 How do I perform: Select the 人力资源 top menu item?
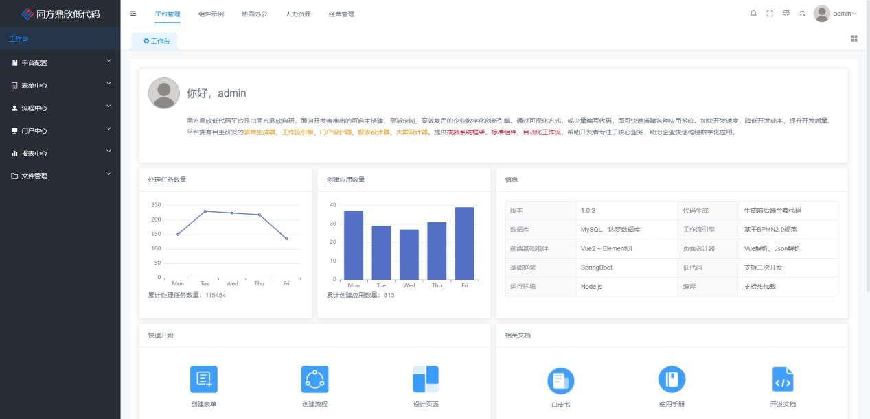[298, 14]
